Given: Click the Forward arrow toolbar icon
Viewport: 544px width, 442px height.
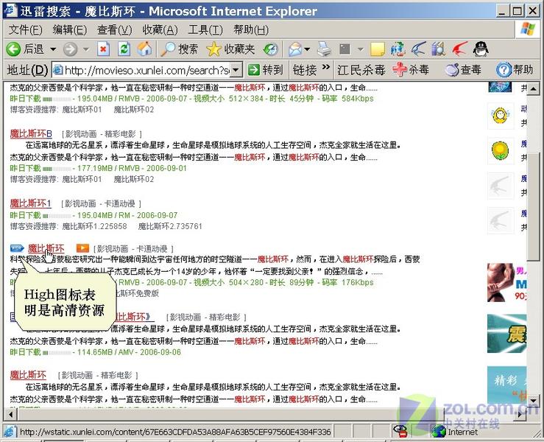Looking at the screenshot, I should point(70,49).
